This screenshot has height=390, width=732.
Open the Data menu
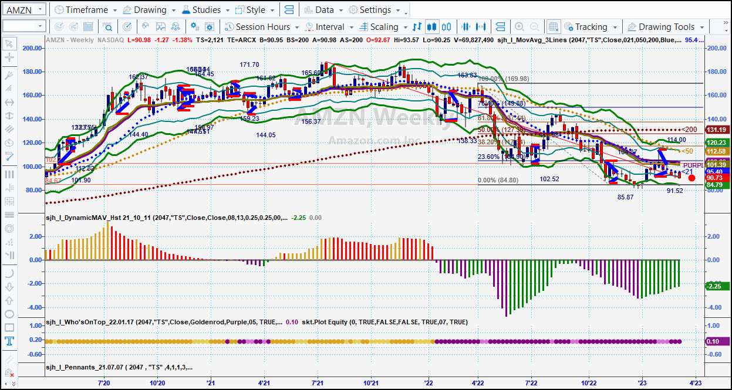point(323,10)
